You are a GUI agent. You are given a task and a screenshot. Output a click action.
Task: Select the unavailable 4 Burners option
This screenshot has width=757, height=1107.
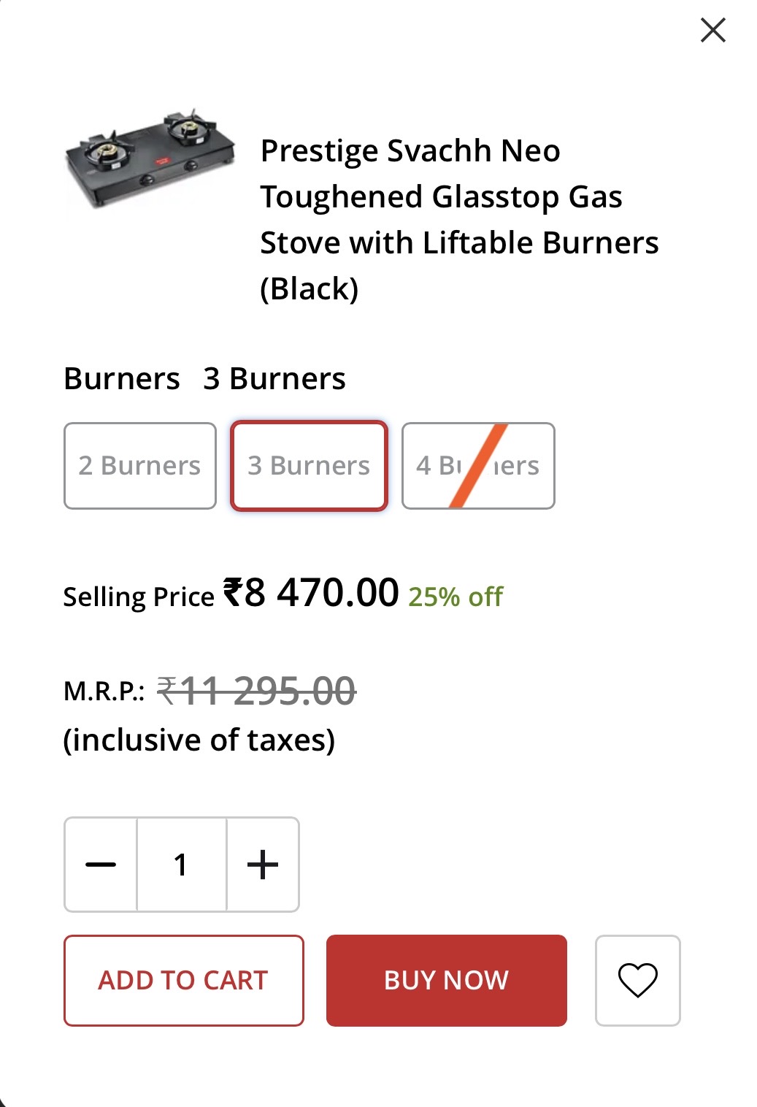click(478, 466)
